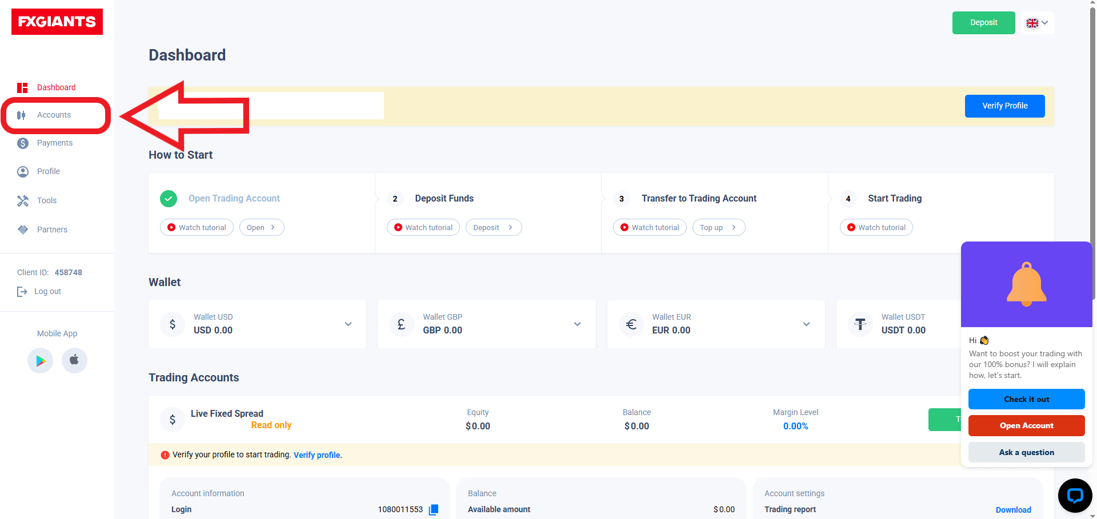The width and height of the screenshot is (1097, 519).
Task: Open the Accounts menu item
Action: (54, 115)
